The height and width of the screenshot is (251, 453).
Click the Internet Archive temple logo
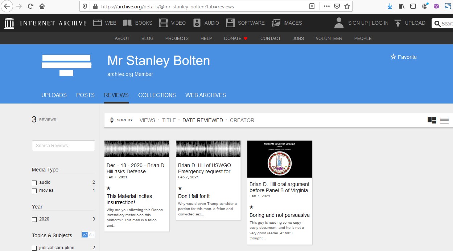(9, 23)
